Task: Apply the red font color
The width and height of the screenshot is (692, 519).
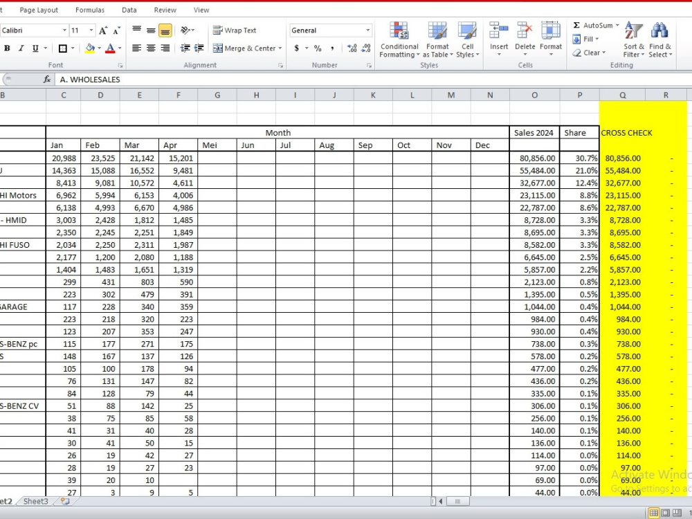Action: click(110, 48)
